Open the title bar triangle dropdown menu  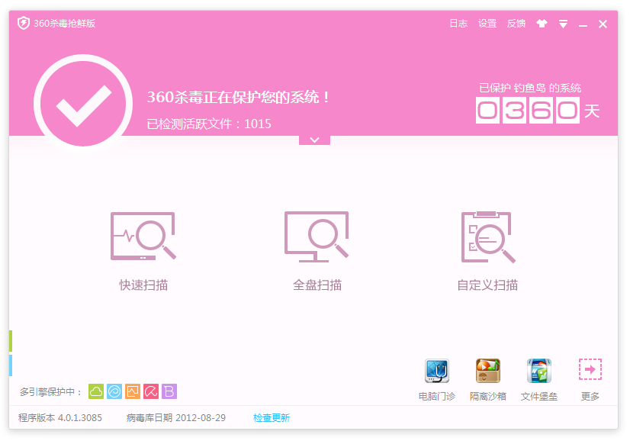coord(563,24)
